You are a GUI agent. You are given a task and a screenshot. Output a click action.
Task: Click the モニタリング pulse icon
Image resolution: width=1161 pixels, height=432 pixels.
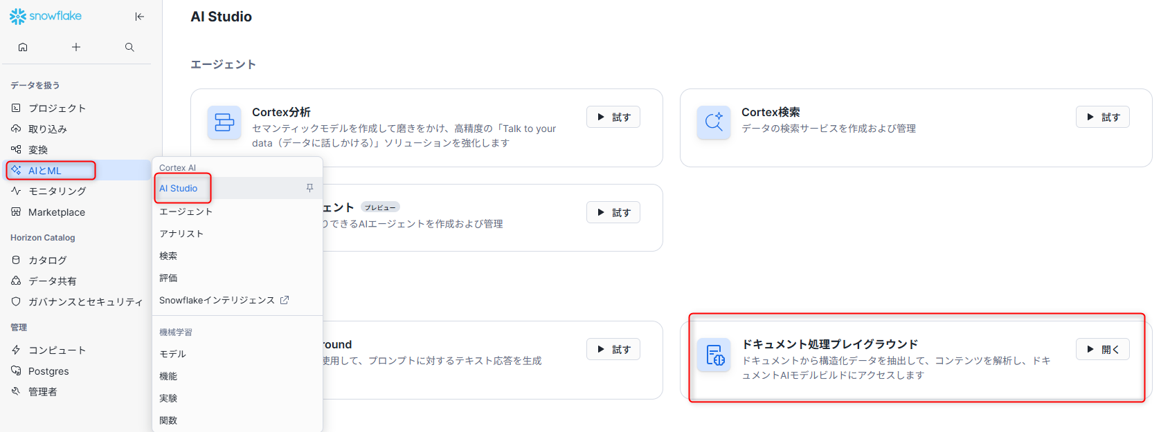pyautogui.click(x=16, y=191)
